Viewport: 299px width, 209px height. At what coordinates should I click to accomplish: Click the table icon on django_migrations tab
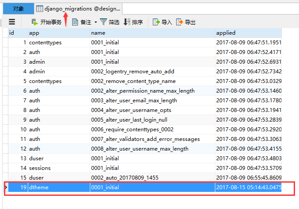point(40,9)
